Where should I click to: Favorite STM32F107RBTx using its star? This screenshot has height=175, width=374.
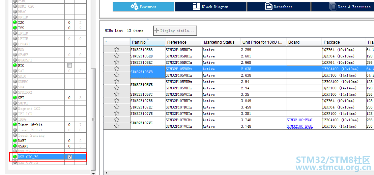pos(117,101)
